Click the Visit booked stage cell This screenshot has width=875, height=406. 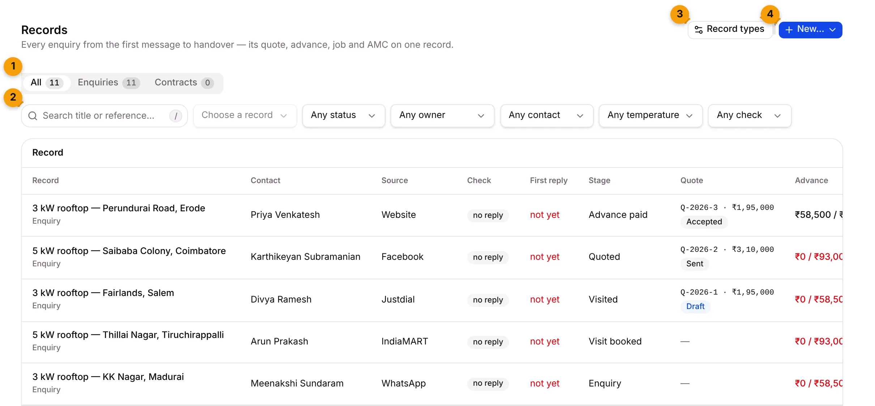click(x=615, y=342)
